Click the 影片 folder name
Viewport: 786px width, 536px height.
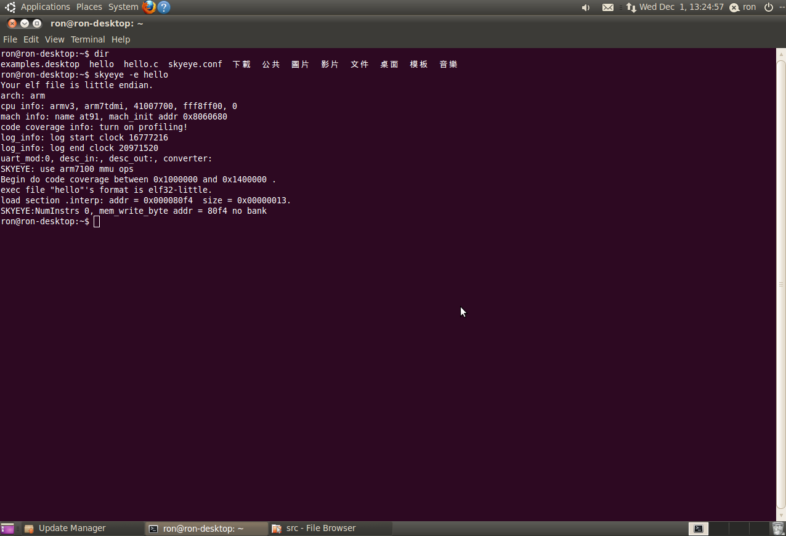pos(330,64)
